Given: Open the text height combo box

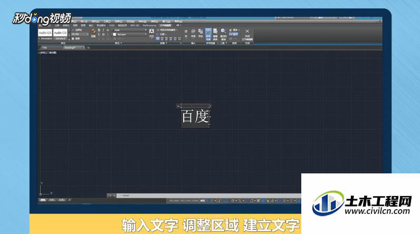Looking at the screenshot, I should click(x=80, y=34).
